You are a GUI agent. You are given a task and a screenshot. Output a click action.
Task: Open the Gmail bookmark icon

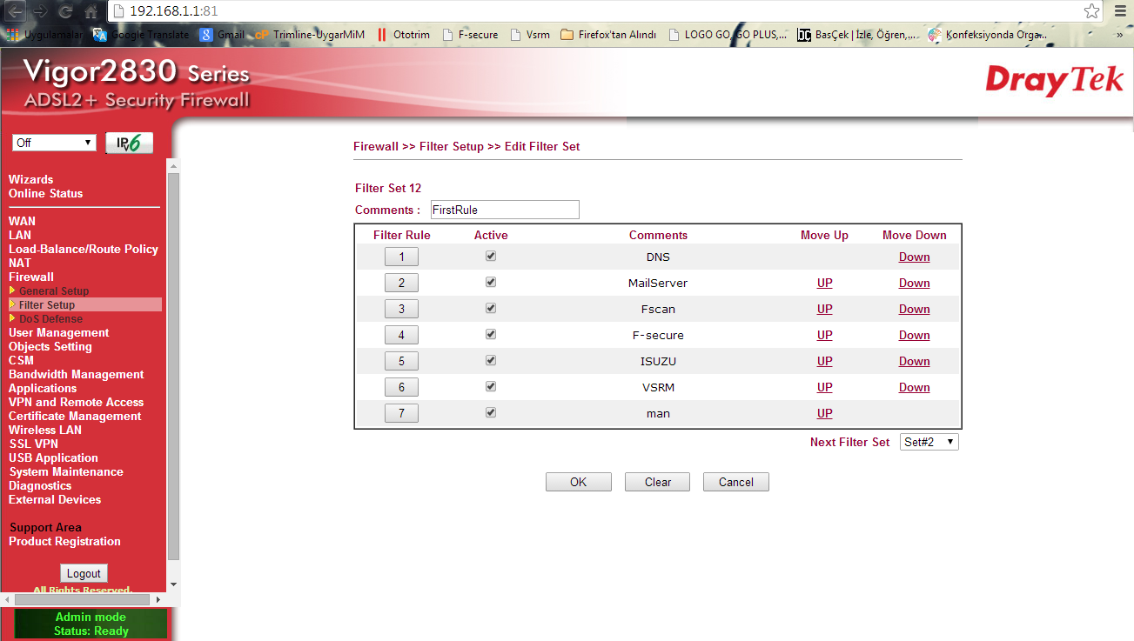pyautogui.click(x=206, y=35)
